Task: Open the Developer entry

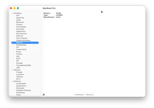Action: click(x=20, y=88)
